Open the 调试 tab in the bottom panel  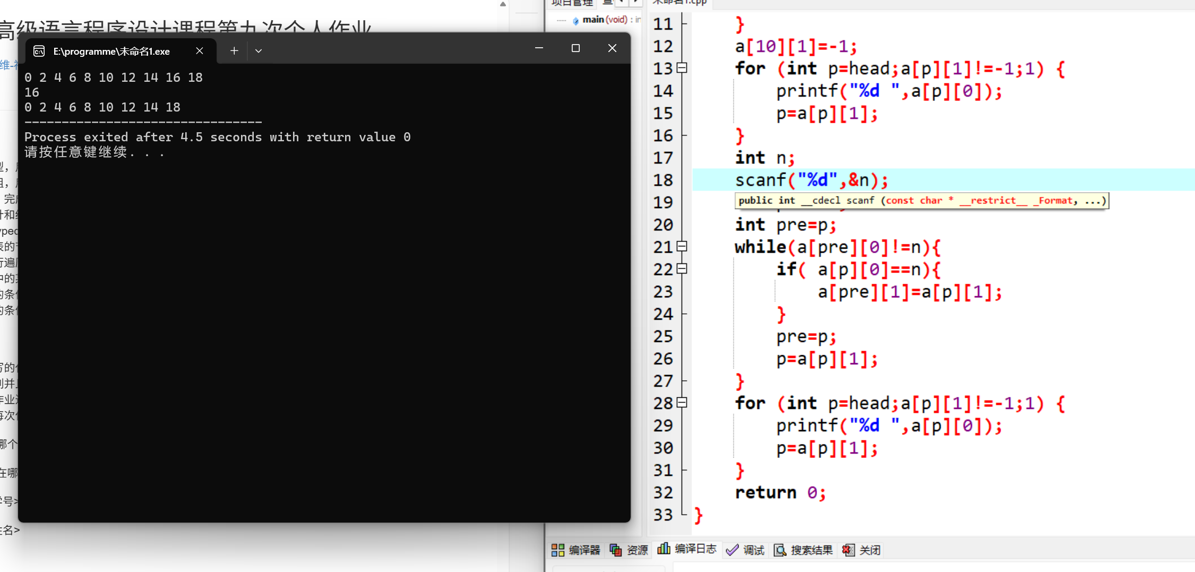pos(745,550)
